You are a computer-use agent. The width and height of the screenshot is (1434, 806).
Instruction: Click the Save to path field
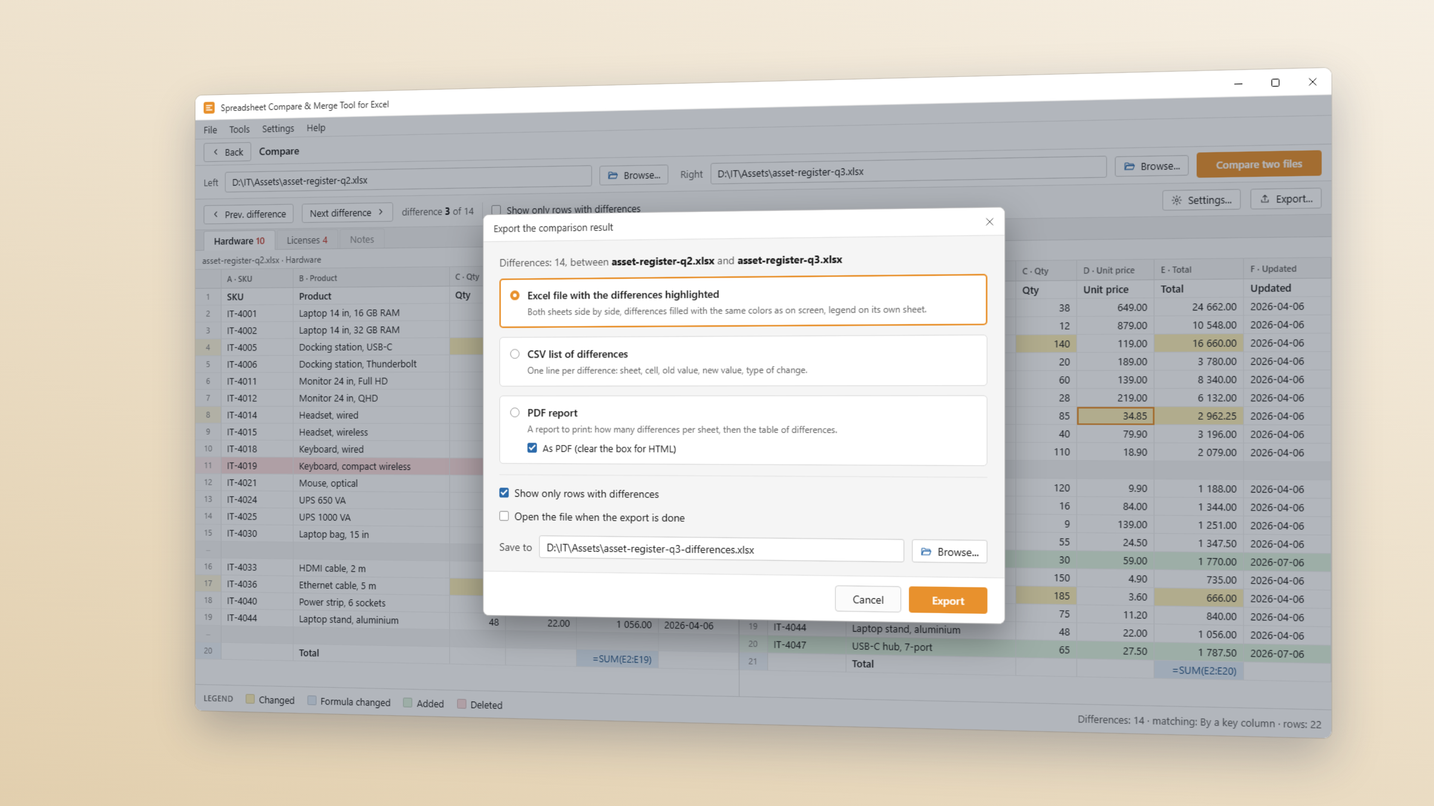(721, 549)
